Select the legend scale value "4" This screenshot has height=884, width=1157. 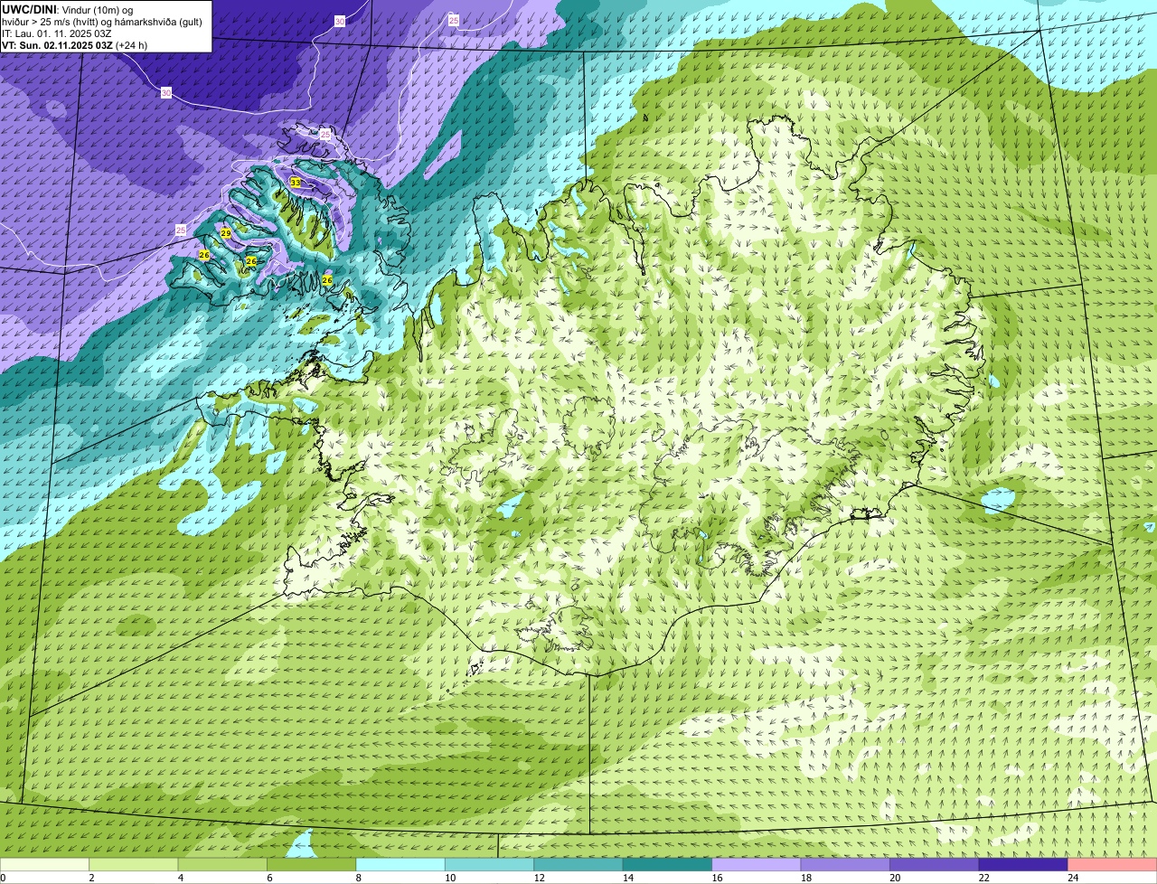tap(180, 878)
